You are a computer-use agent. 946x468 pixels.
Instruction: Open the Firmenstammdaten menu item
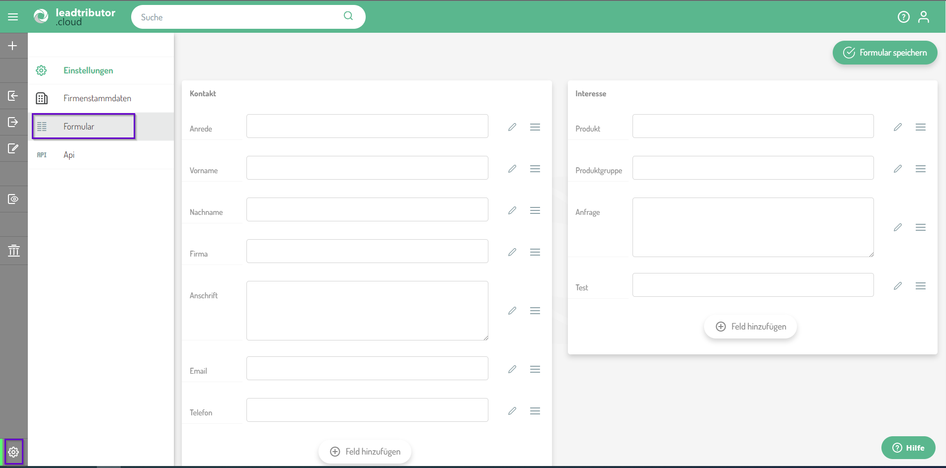coord(97,98)
